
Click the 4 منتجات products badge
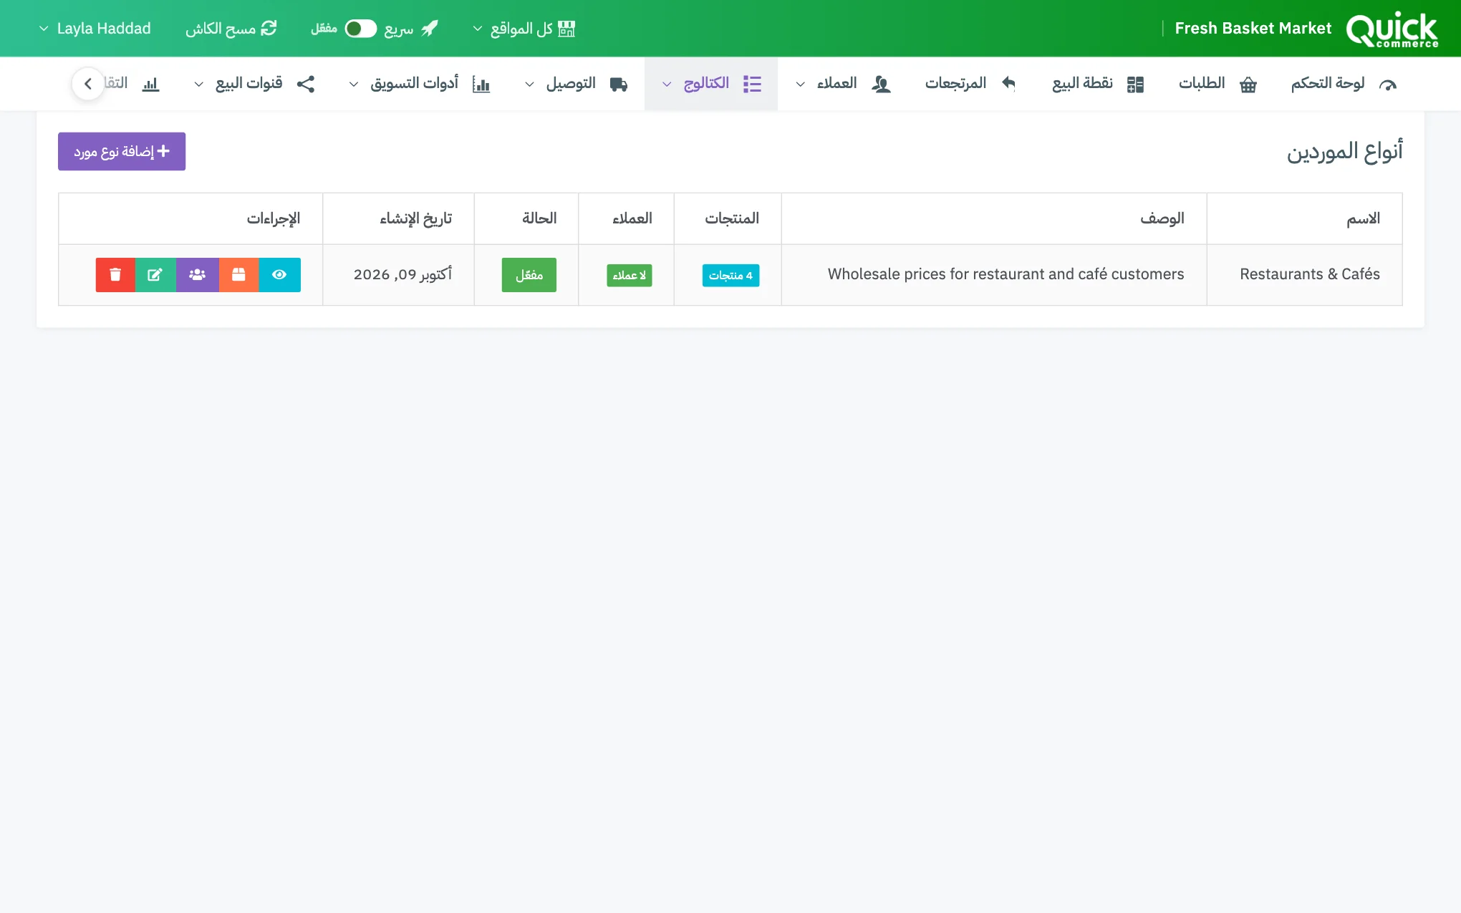click(730, 276)
